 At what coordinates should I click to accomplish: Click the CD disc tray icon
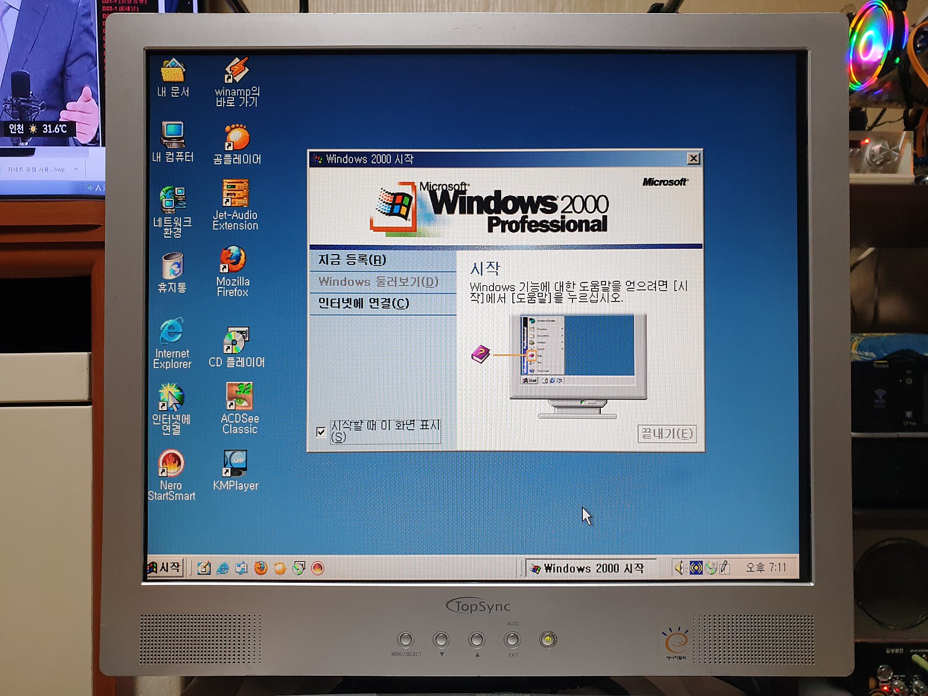(711, 567)
